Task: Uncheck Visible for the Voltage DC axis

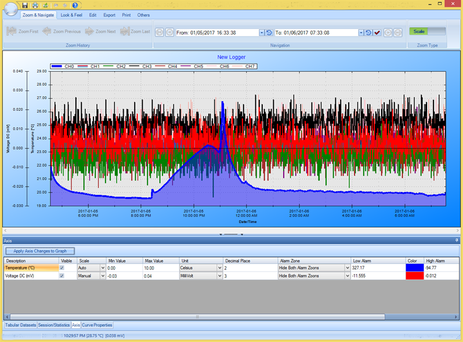Action: click(x=62, y=276)
